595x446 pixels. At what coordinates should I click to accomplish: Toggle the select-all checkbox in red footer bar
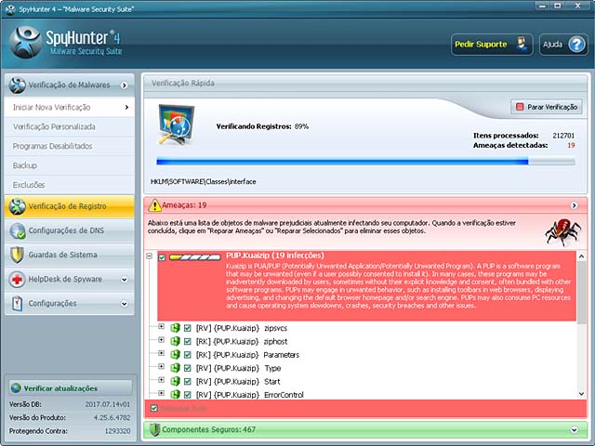click(154, 409)
